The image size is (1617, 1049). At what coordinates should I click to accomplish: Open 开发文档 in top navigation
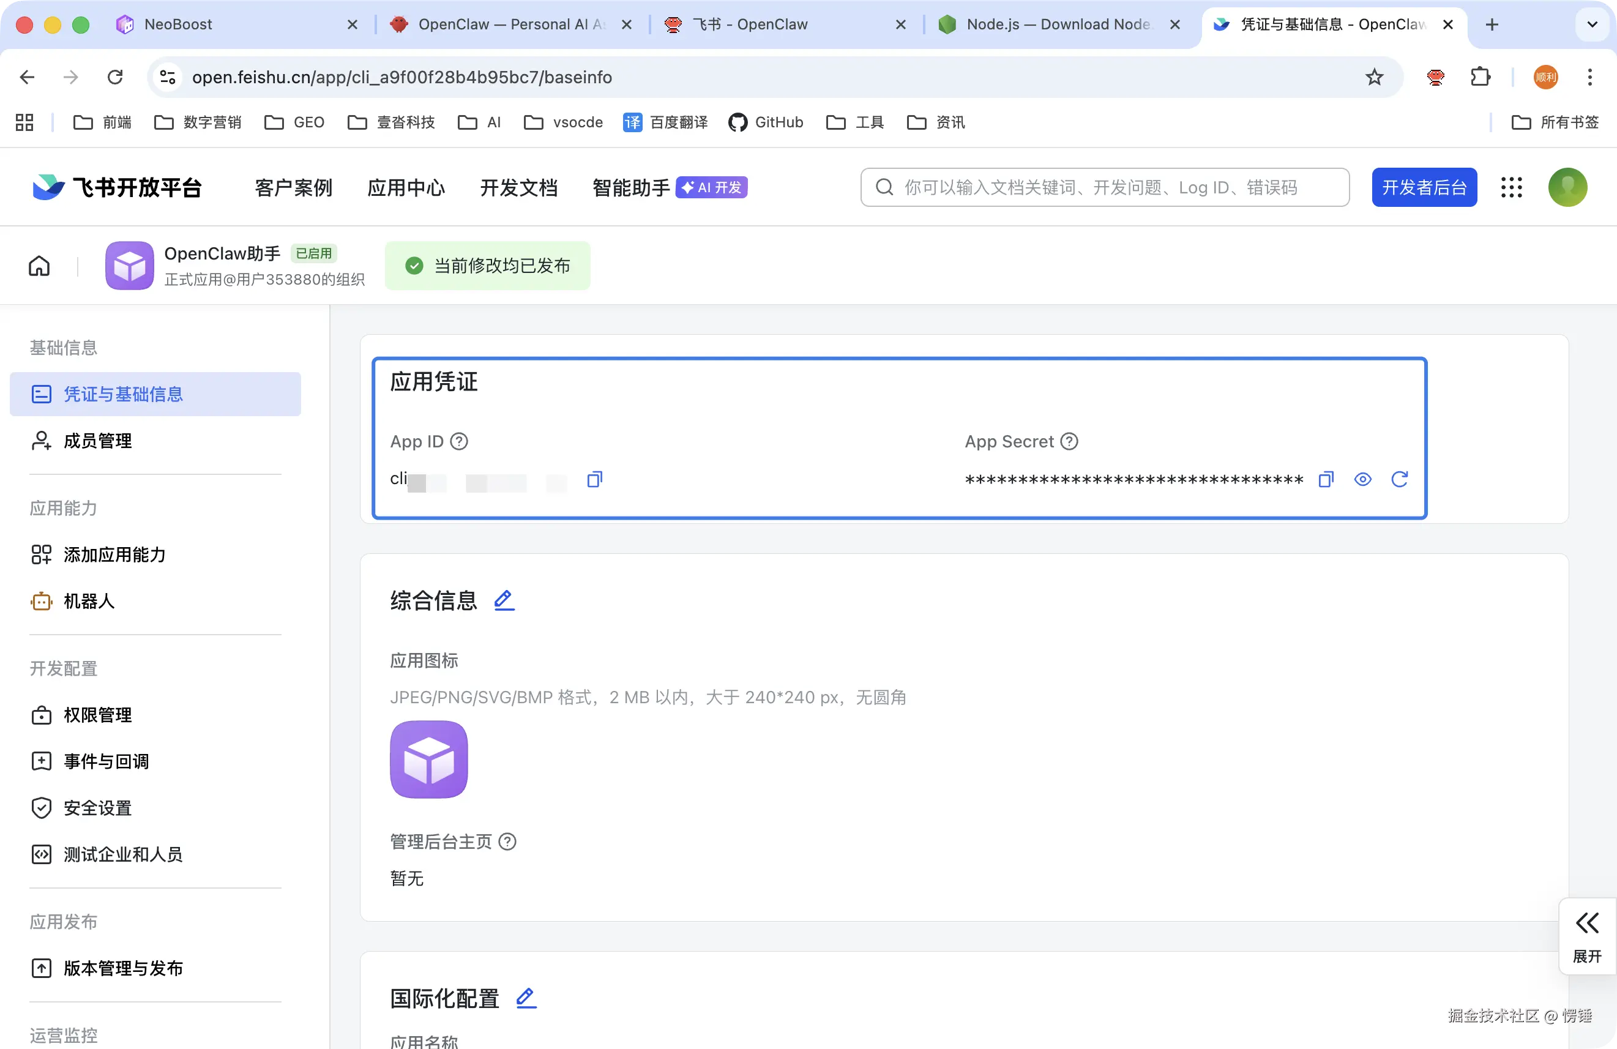[x=518, y=187]
